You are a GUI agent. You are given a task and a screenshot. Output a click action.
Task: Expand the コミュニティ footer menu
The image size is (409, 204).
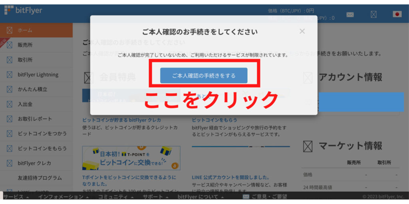click(116, 197)
